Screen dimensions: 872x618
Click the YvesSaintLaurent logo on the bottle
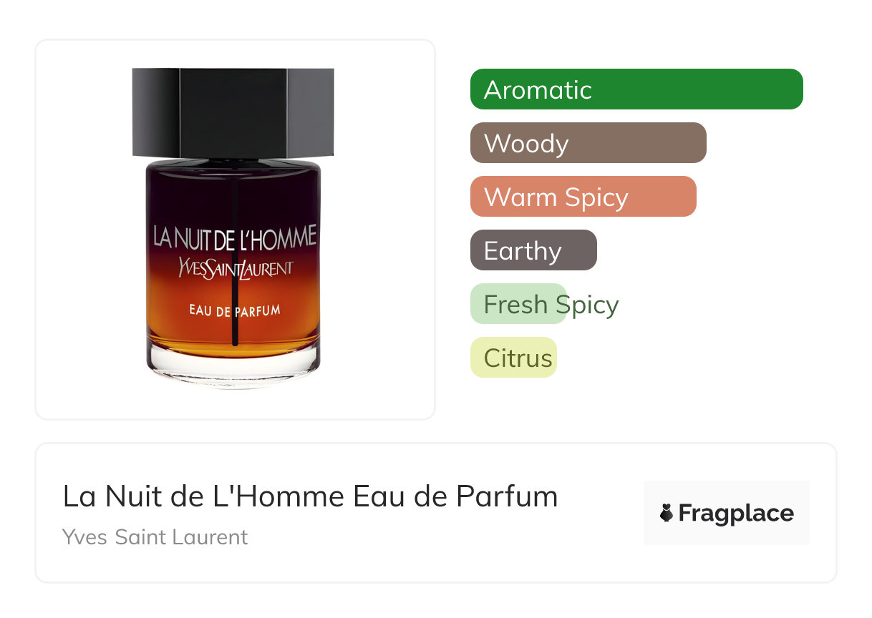tap(236, 269)
